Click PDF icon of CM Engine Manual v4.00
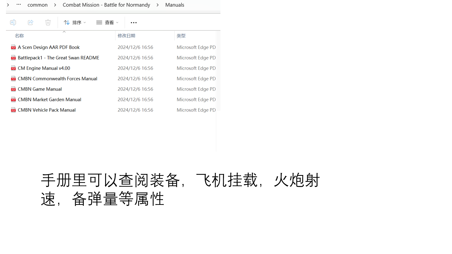Image resolution: width=452 pixels, height=254 pixels. 13,68
